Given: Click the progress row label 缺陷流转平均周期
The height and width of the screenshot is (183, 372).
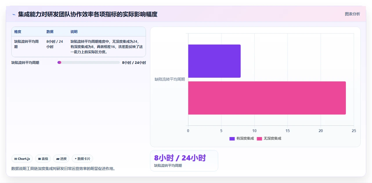Looking at the screenshot, I should [25, 62].
